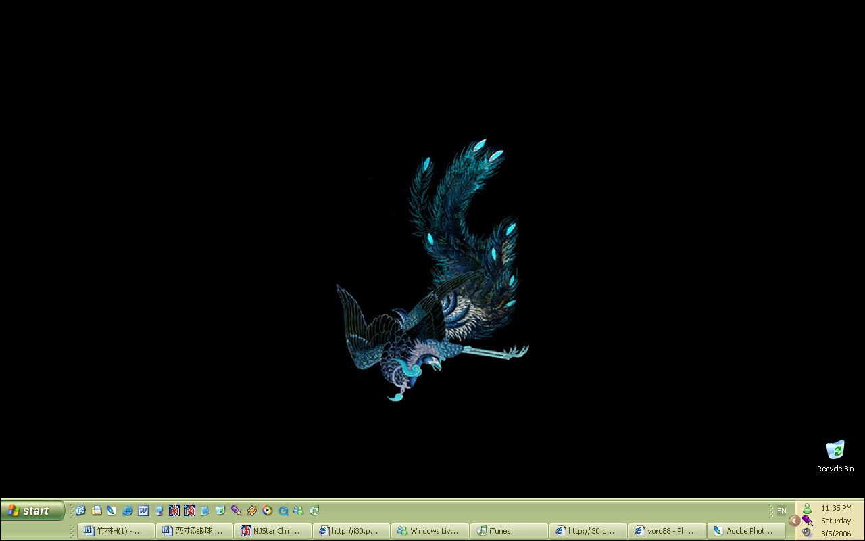Switch to the yoru88 browser window taskbar button

click(667, 531)
